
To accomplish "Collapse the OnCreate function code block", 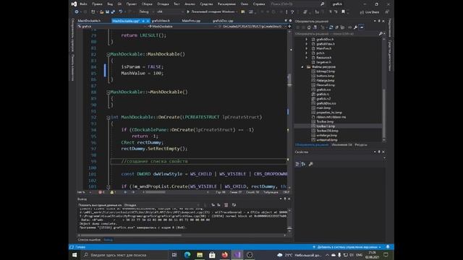I will pos(108,117).
